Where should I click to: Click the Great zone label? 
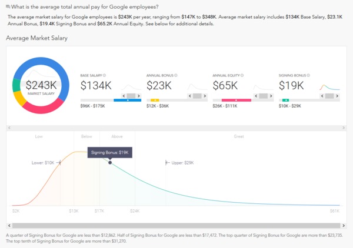click(x=239, y=136)
